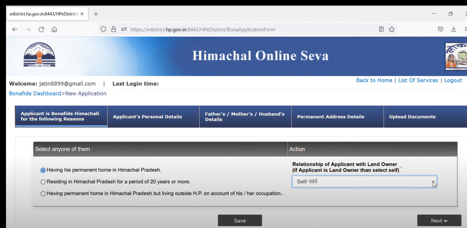Click the tracking protection shield icon
The width and height of the screenshot is (467, 228).
(103, 29)
